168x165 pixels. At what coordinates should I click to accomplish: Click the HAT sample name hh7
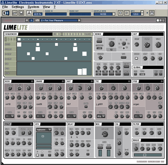click(69, 104)
